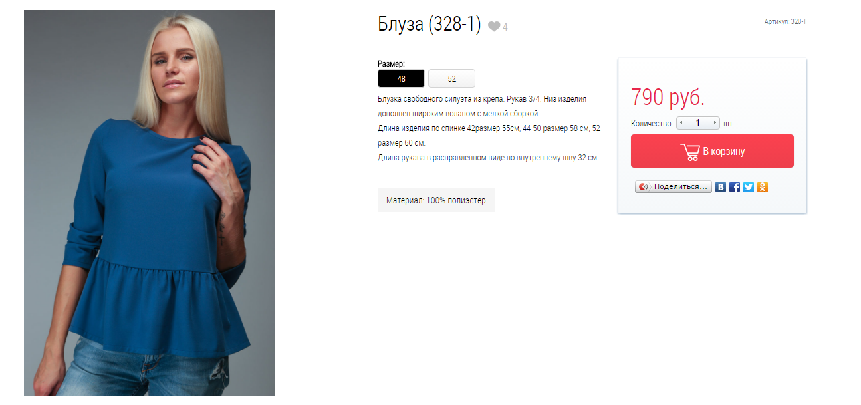Click the 790 руб. price

click(x=668, y=98)
